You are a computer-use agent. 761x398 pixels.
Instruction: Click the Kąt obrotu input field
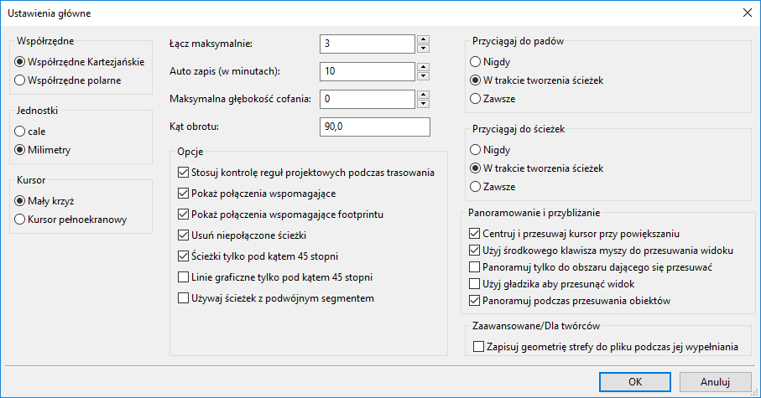[x=374, y=127]
